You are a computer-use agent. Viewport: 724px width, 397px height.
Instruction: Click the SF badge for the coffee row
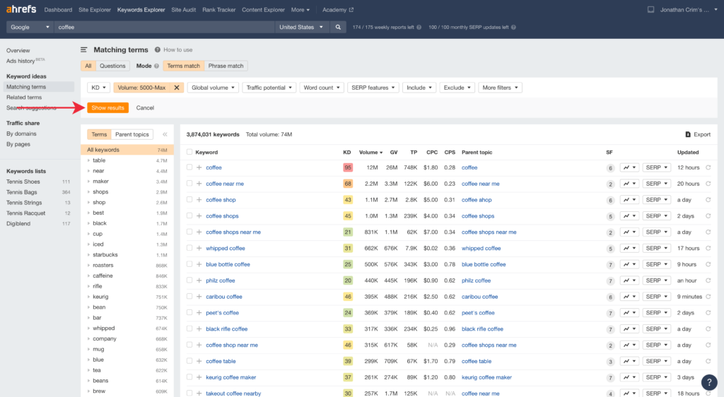click(x=610, y=168)
